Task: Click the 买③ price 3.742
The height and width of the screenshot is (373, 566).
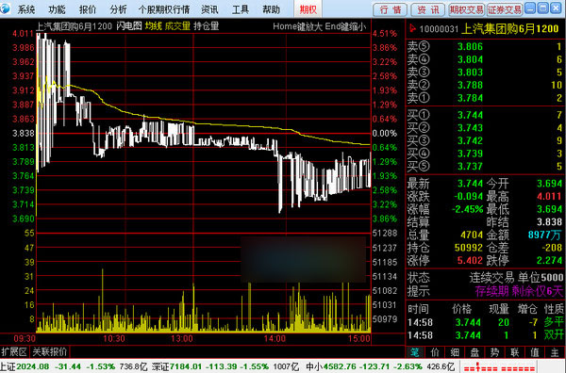Action: click(x=470, y=140)
